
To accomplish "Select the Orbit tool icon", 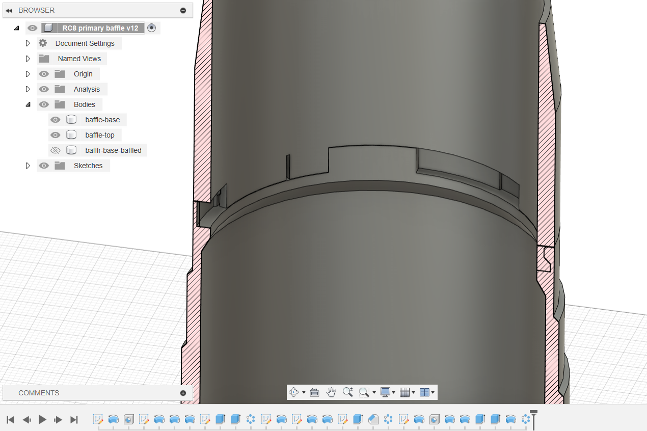I will [x=294, y=392].
